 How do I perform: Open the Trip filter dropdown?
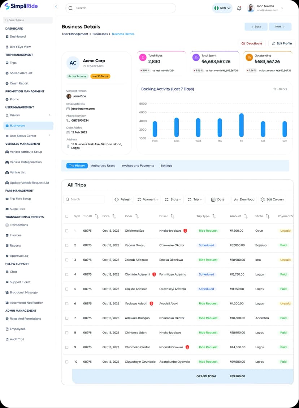194,199
